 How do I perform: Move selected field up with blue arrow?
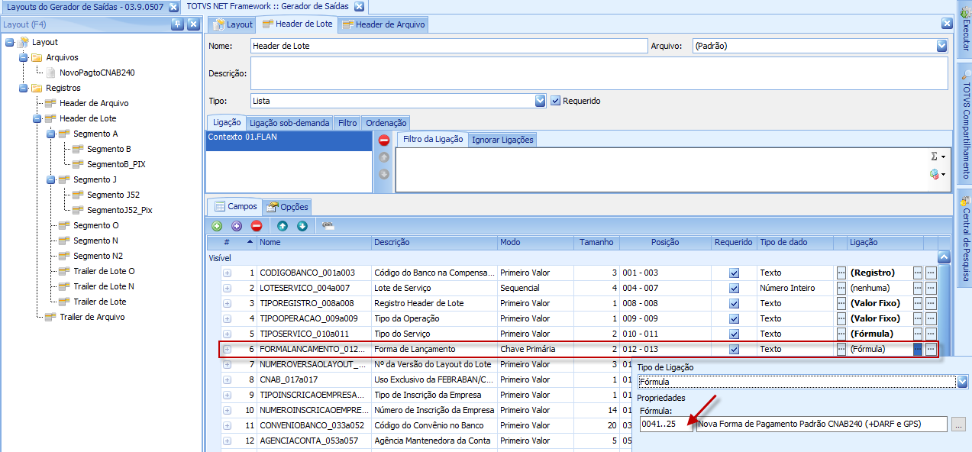(x=283, y=226)
